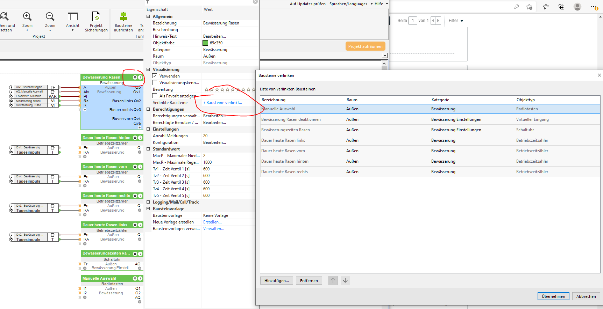The image size is (603, 309).
Task: Go to previous page with left arrow
Action: click(x=433, y=21)
